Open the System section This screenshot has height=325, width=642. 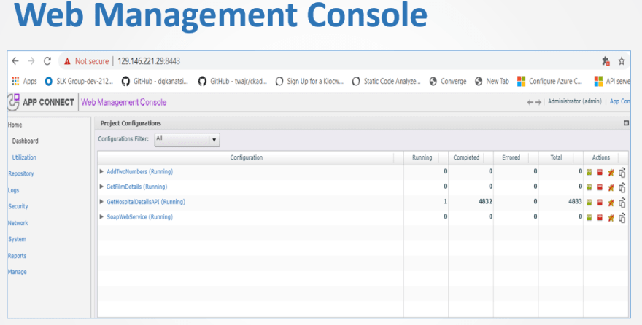click(x=18, y=239)
